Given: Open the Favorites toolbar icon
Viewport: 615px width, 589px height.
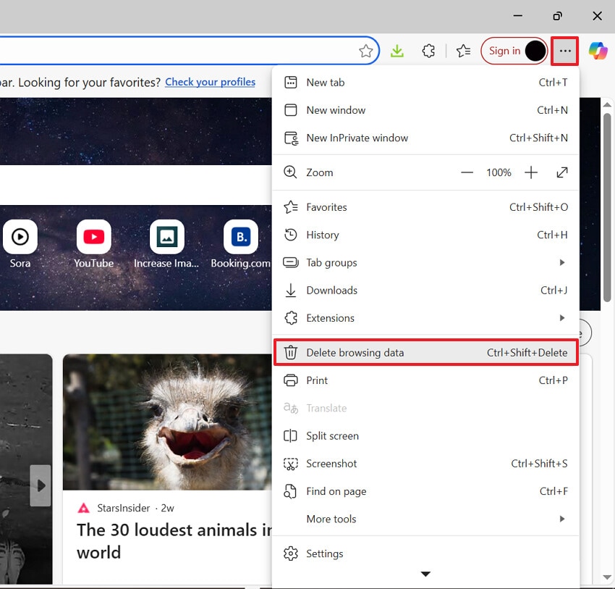Looking at the screenshot, I should [463, 51].
